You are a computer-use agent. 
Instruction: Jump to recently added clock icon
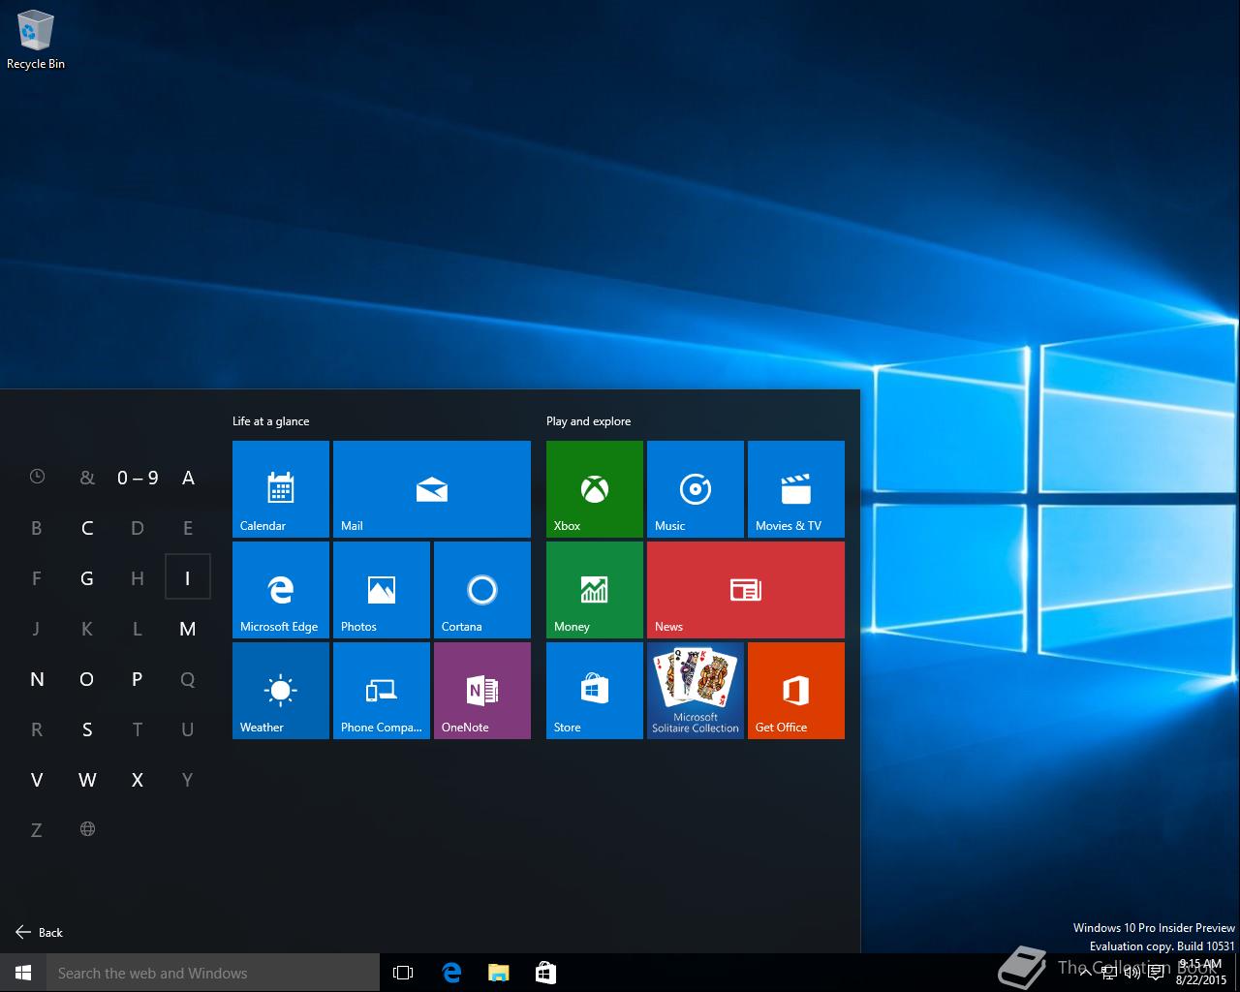coord(37,477)
